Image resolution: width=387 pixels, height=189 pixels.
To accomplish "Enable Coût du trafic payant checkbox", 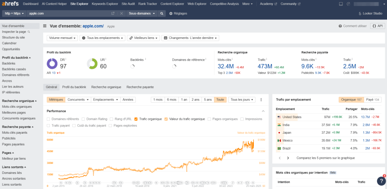I will 74,125.
